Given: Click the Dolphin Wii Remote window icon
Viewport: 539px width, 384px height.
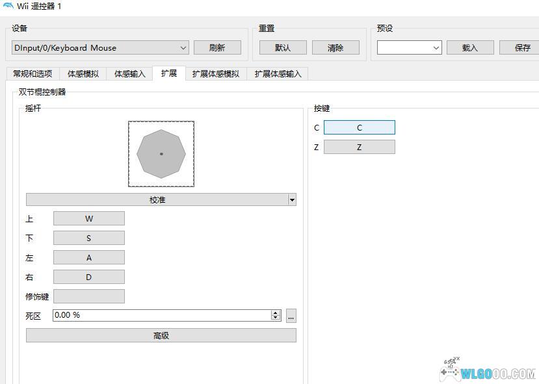Looking at the screenshot, I should (x=9, y=6).
